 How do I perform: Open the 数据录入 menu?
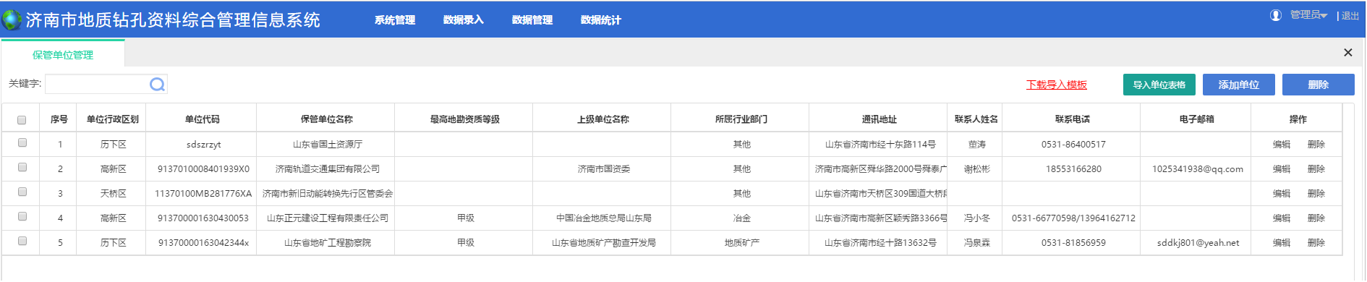(x=464, y=20)
